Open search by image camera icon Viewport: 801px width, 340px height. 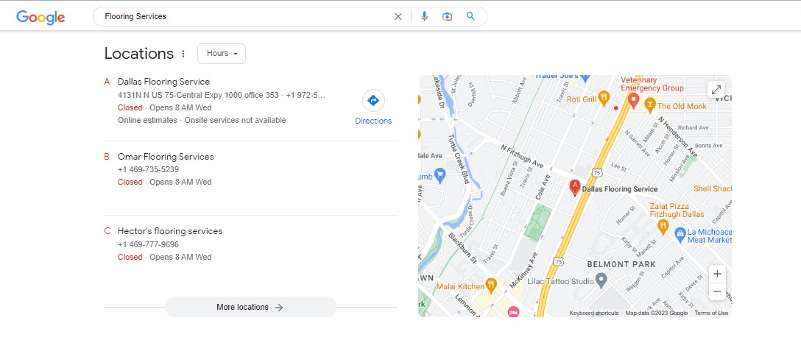(447, 16)
